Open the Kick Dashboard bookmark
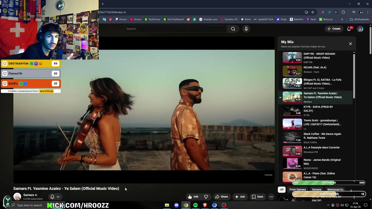This screenshot has height=209, width=372. (x=173, y=19)
